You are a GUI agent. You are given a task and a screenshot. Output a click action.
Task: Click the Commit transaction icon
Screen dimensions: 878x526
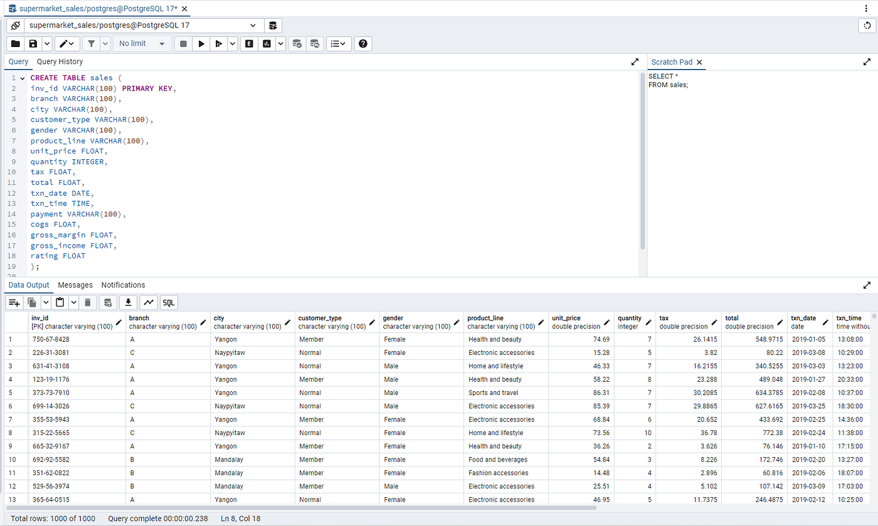[x=297, y=44]
